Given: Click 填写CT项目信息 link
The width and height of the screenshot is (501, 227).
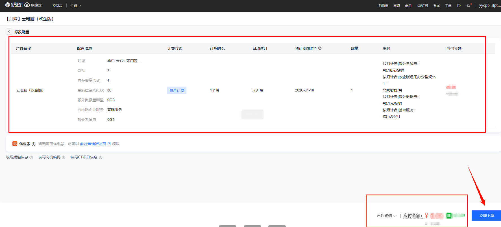Looking at the screenshot, I should (x=84, y=157).
